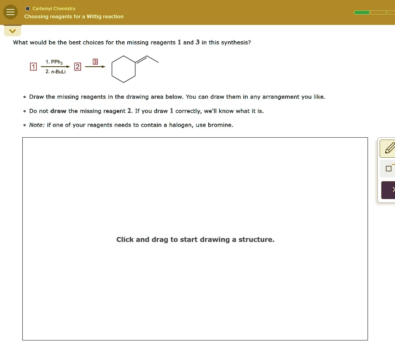Screen dimensions: 395x342
Task: Click the Choosing reagants title text
Action: 74,17
